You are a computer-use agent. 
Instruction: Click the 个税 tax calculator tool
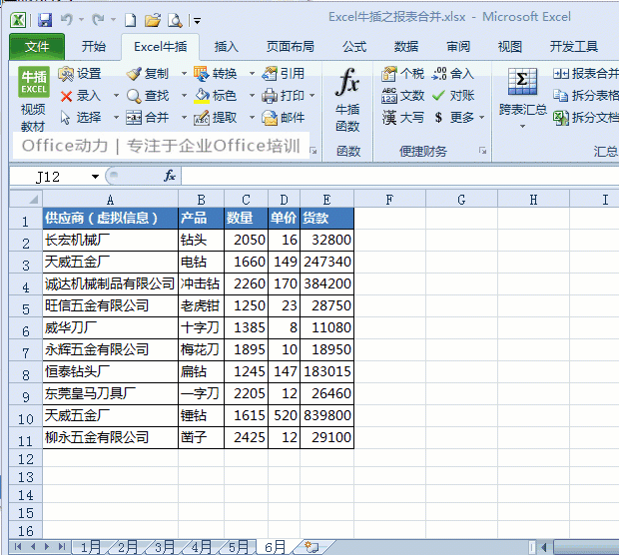tap(402, 74)
